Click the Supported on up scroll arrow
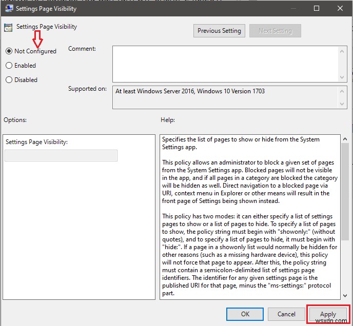The image size is (353, 326). [x=342, y=91]
